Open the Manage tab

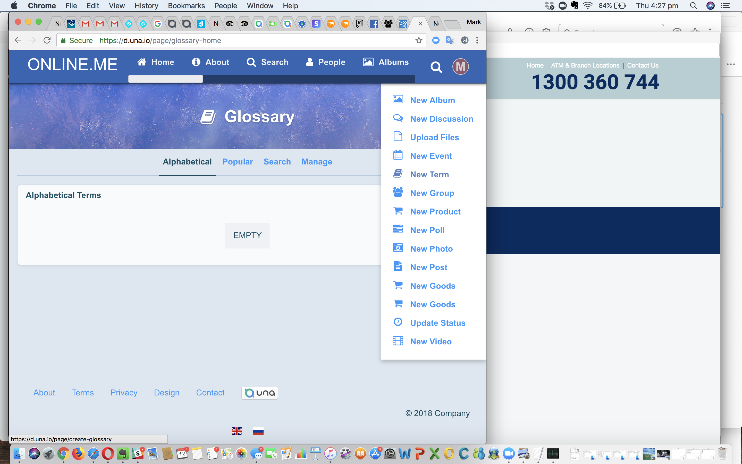[x=317, y=162]
